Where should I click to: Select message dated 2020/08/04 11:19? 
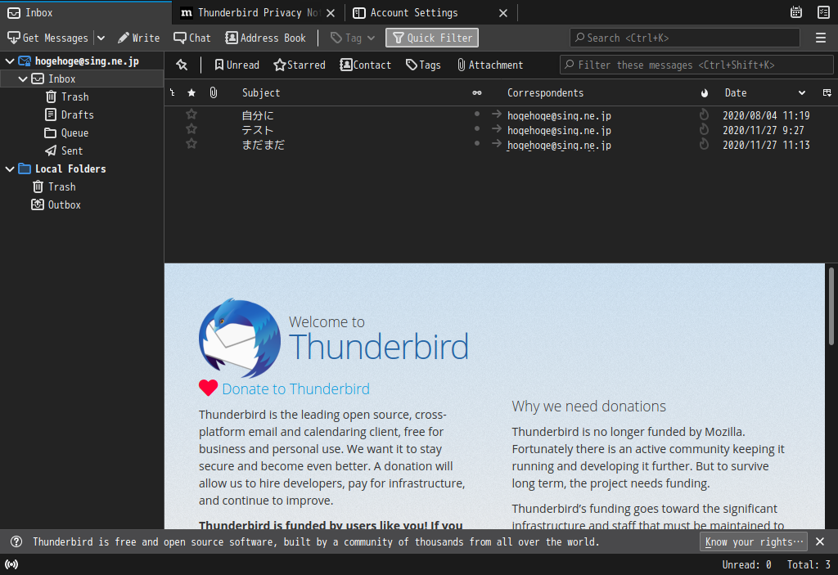pos(766,115)
